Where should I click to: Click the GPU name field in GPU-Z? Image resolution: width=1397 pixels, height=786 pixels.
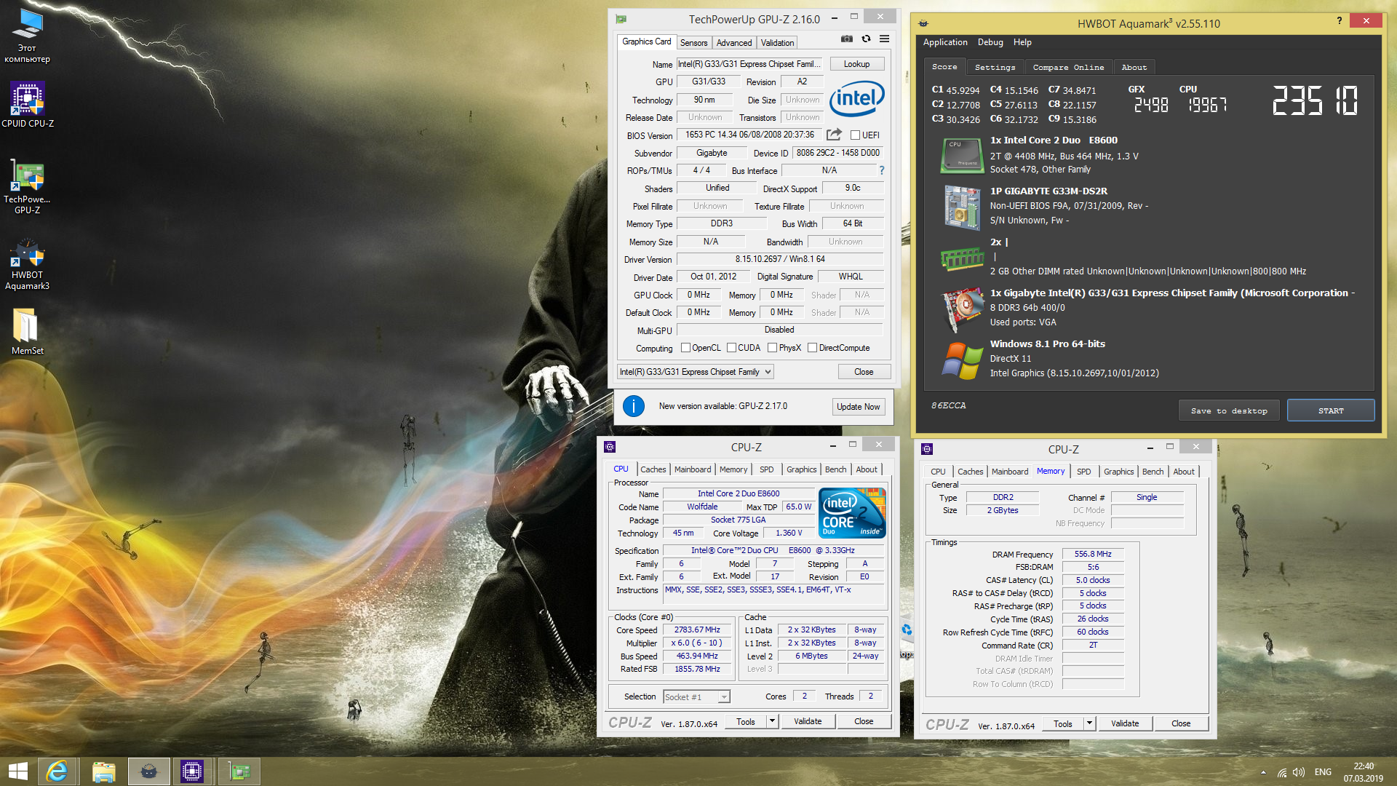(x=749, y=64)
